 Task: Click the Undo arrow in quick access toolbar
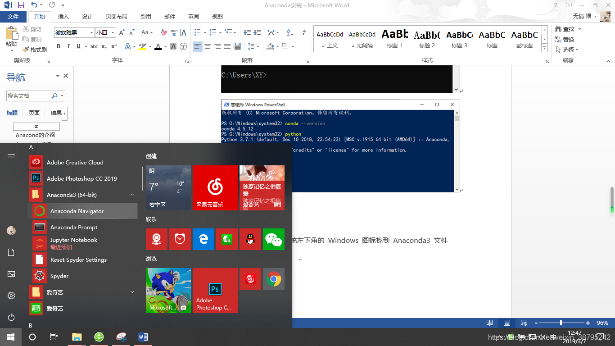(34, 5)
